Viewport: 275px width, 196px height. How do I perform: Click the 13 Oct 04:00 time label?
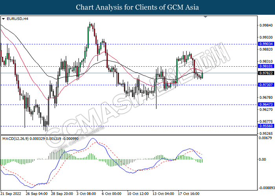tap(163, 194)
